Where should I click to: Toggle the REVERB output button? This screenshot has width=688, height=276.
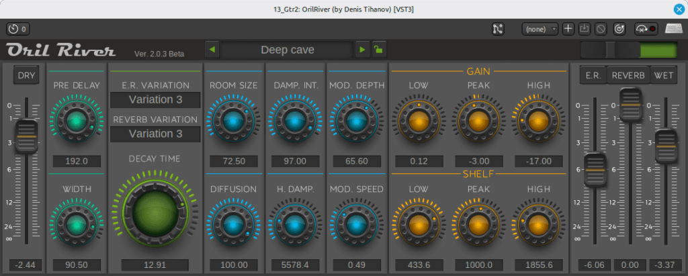(x=628, y=75)
